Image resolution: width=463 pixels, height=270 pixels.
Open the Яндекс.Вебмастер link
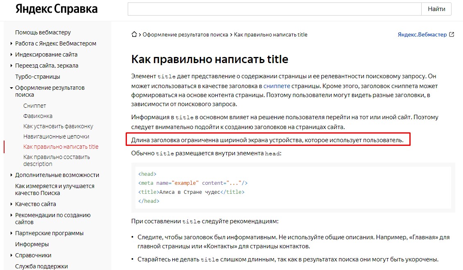click(422, 34)
